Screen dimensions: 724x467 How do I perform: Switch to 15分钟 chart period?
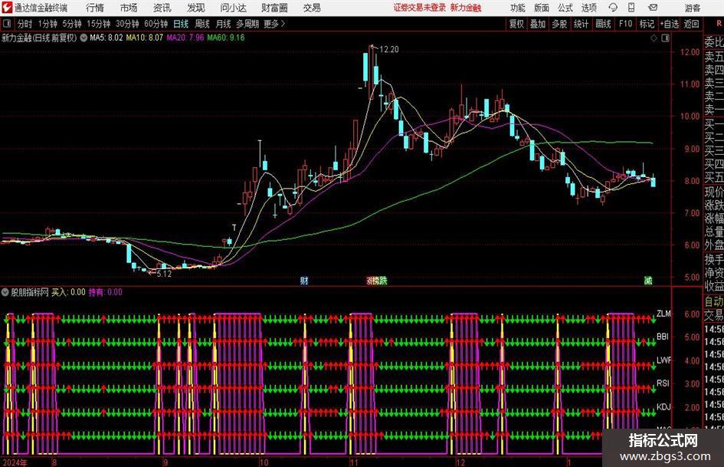pyautogui.click(x=99, y=24)
